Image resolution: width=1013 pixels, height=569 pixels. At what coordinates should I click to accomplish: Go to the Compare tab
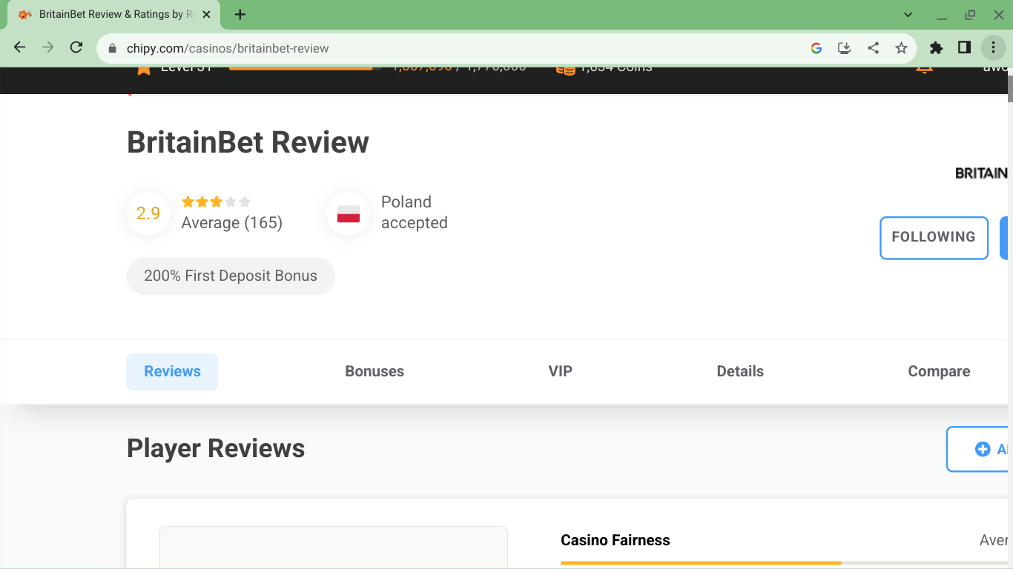(x=938, y=371)
